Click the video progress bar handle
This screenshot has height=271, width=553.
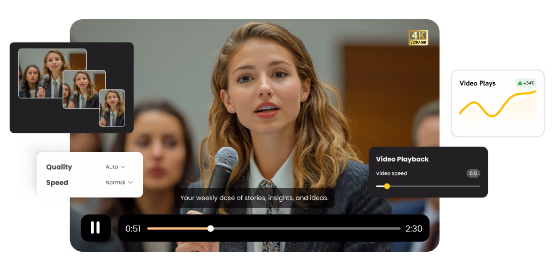pos(211,228)
